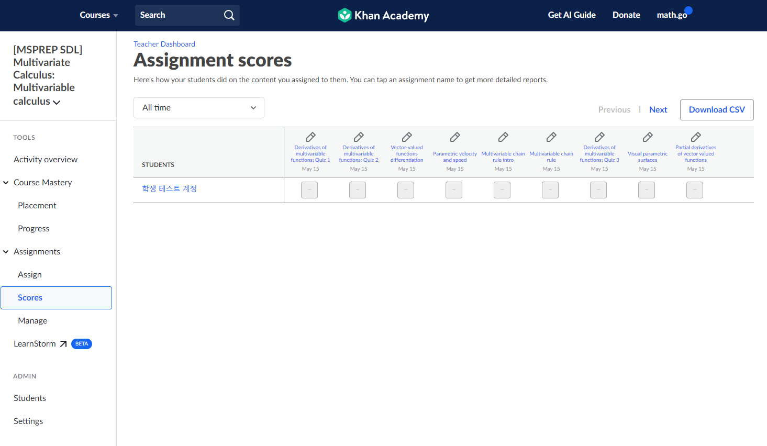Open the Teacher Dashboard breadcrumb link
This screenshot has height=446, width=767.
164,44
